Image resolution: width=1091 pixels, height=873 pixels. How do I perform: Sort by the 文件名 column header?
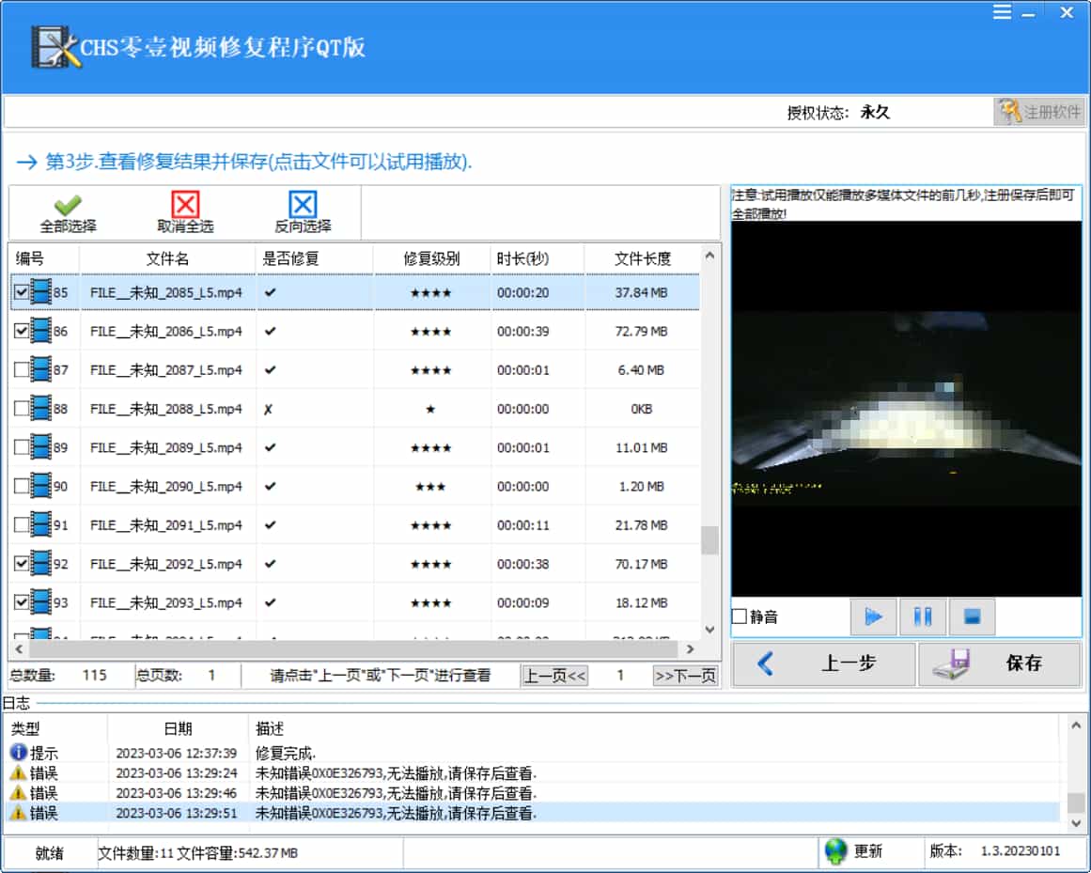167,258
